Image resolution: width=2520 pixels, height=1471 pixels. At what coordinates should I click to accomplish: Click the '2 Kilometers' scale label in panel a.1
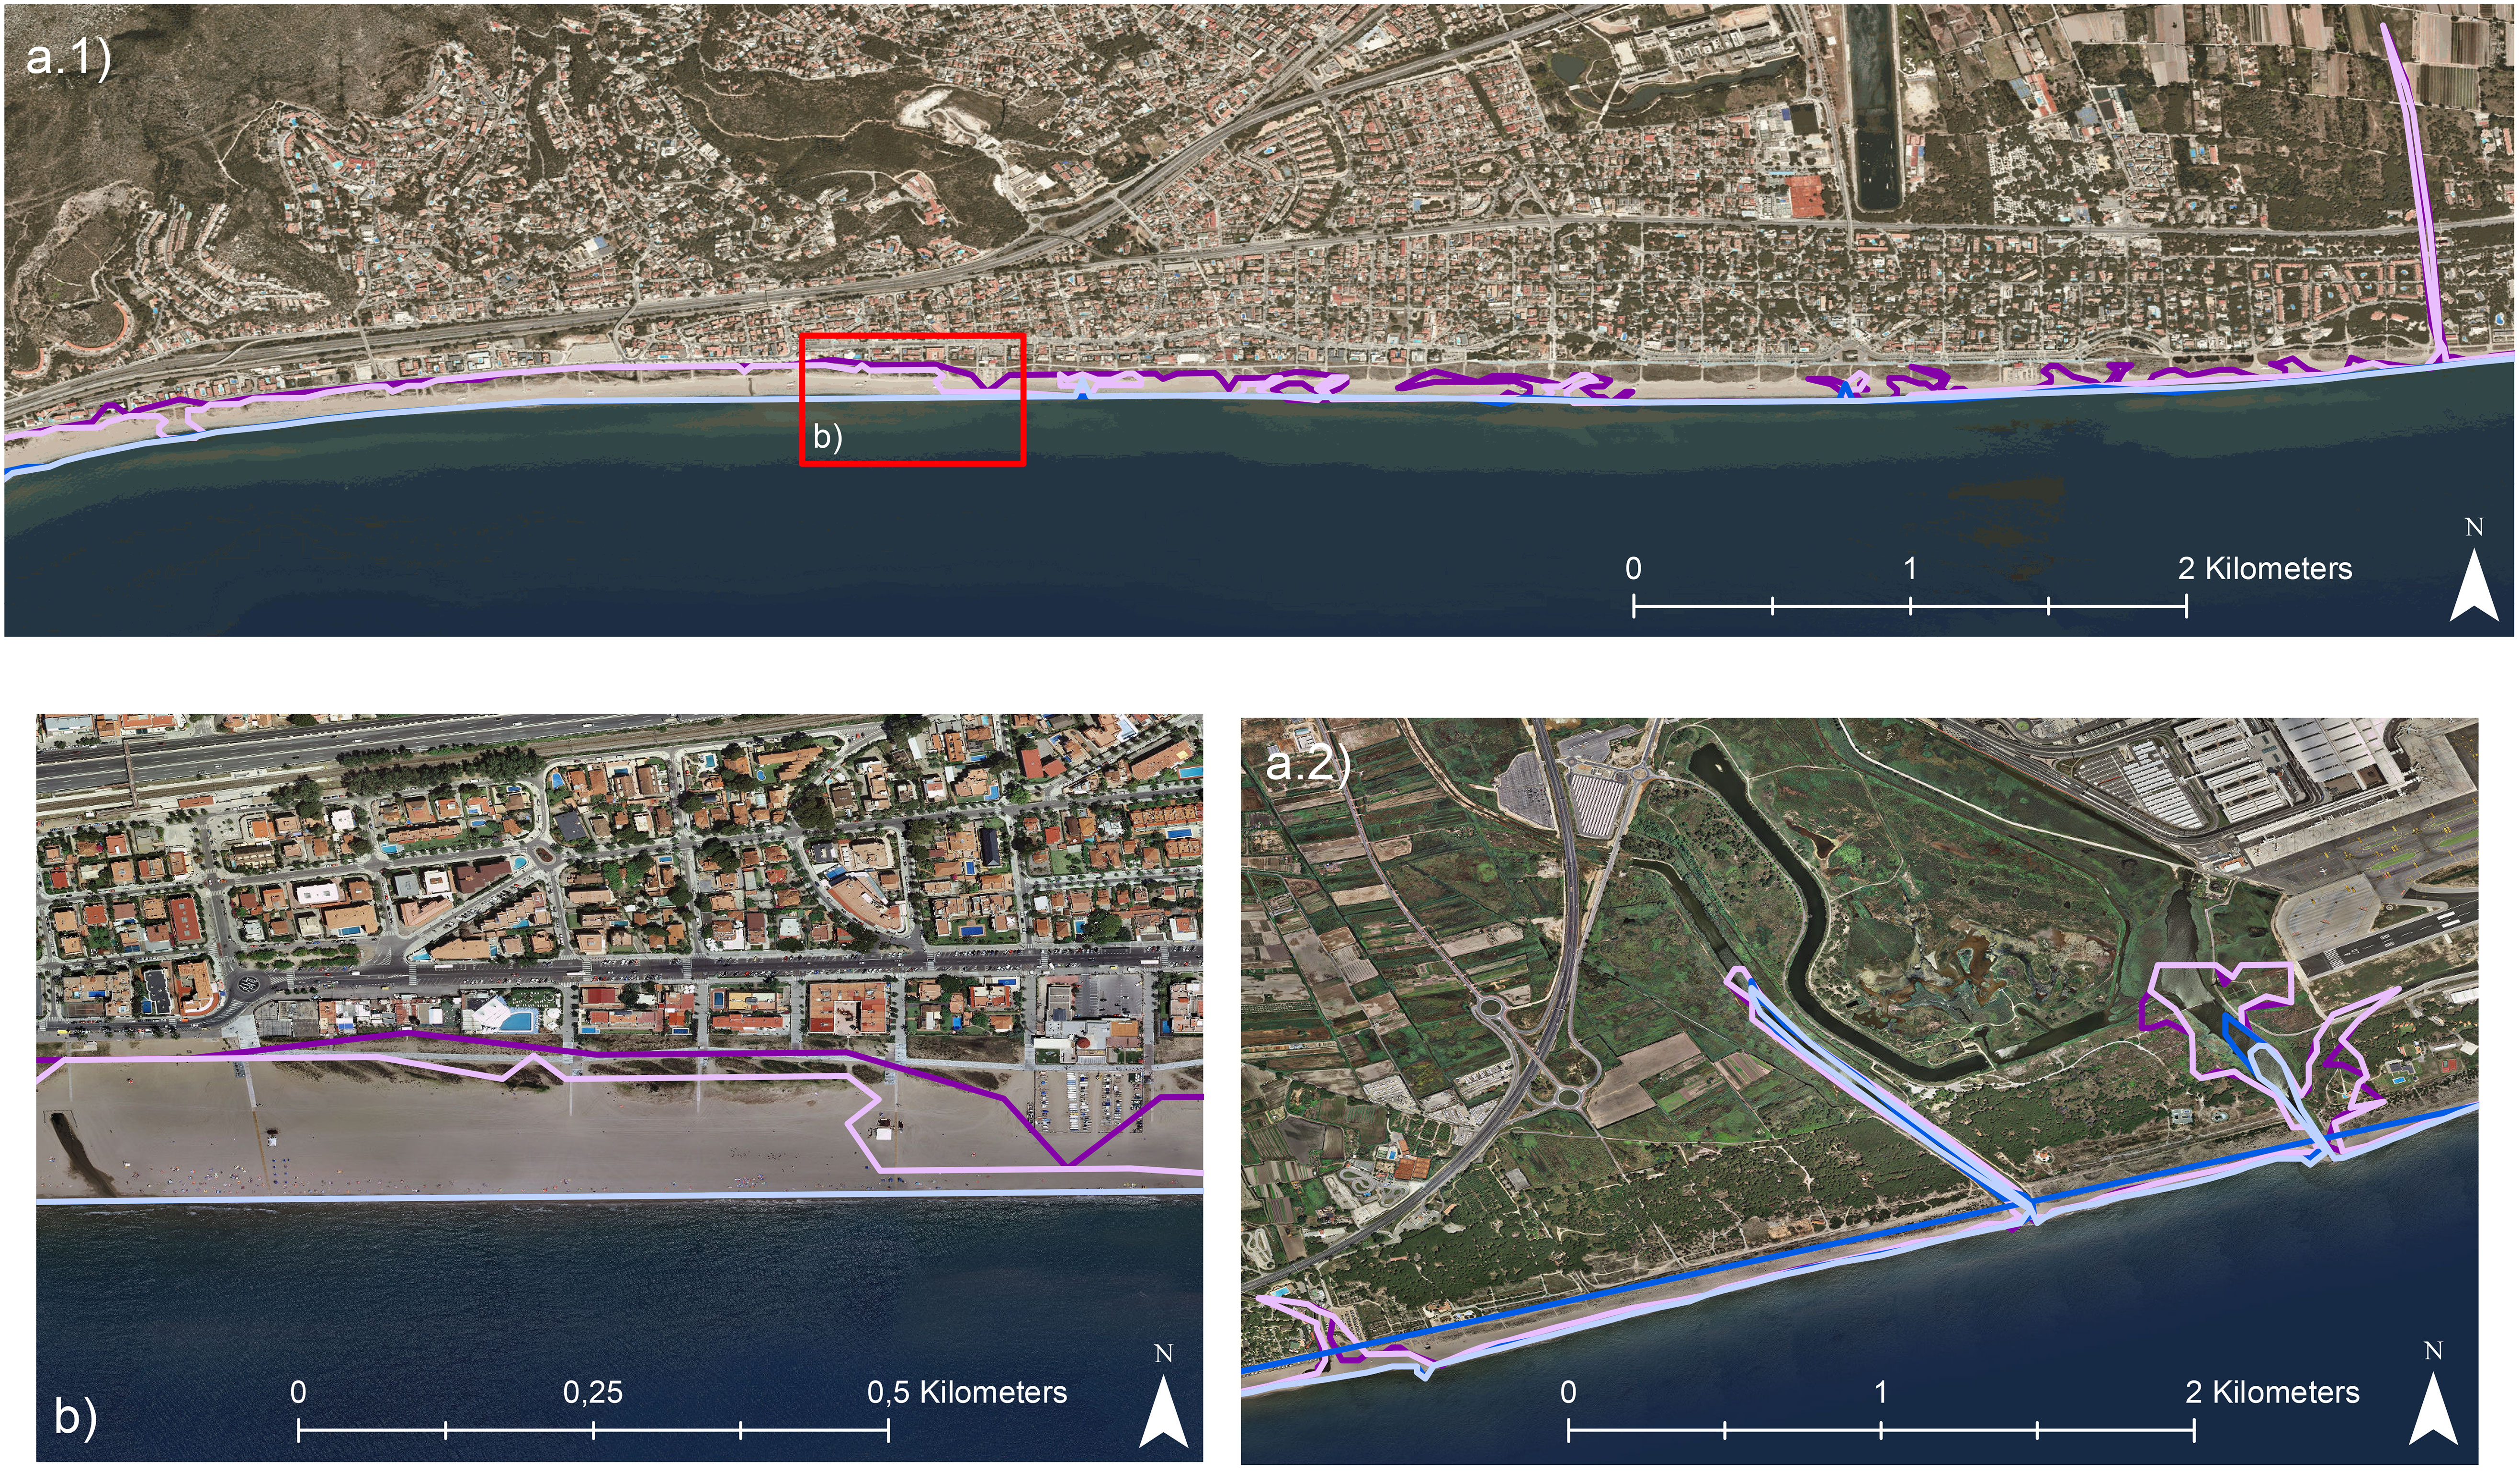click(2265, 569)
